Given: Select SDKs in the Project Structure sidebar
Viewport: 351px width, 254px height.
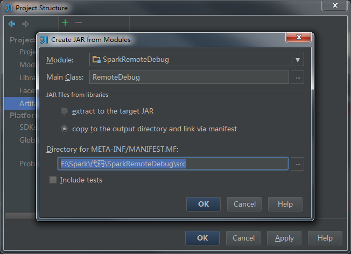Looking at the screenshot, I should pyautogui.click(x=20, y=127).
